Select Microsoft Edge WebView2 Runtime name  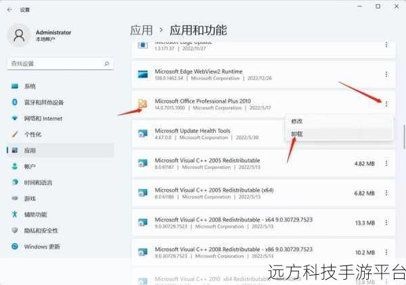tap(198, 72)
